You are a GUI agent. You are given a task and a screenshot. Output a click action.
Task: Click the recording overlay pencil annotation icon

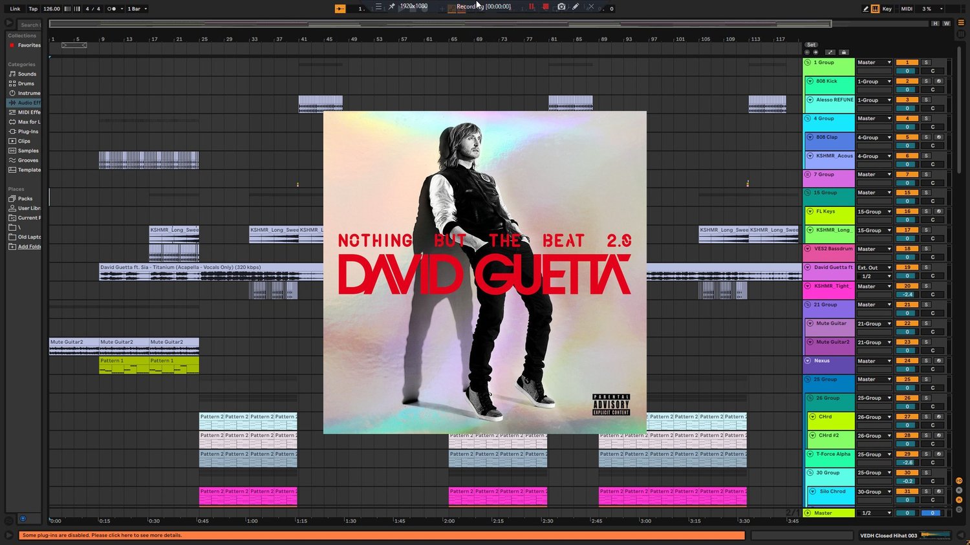576,7
